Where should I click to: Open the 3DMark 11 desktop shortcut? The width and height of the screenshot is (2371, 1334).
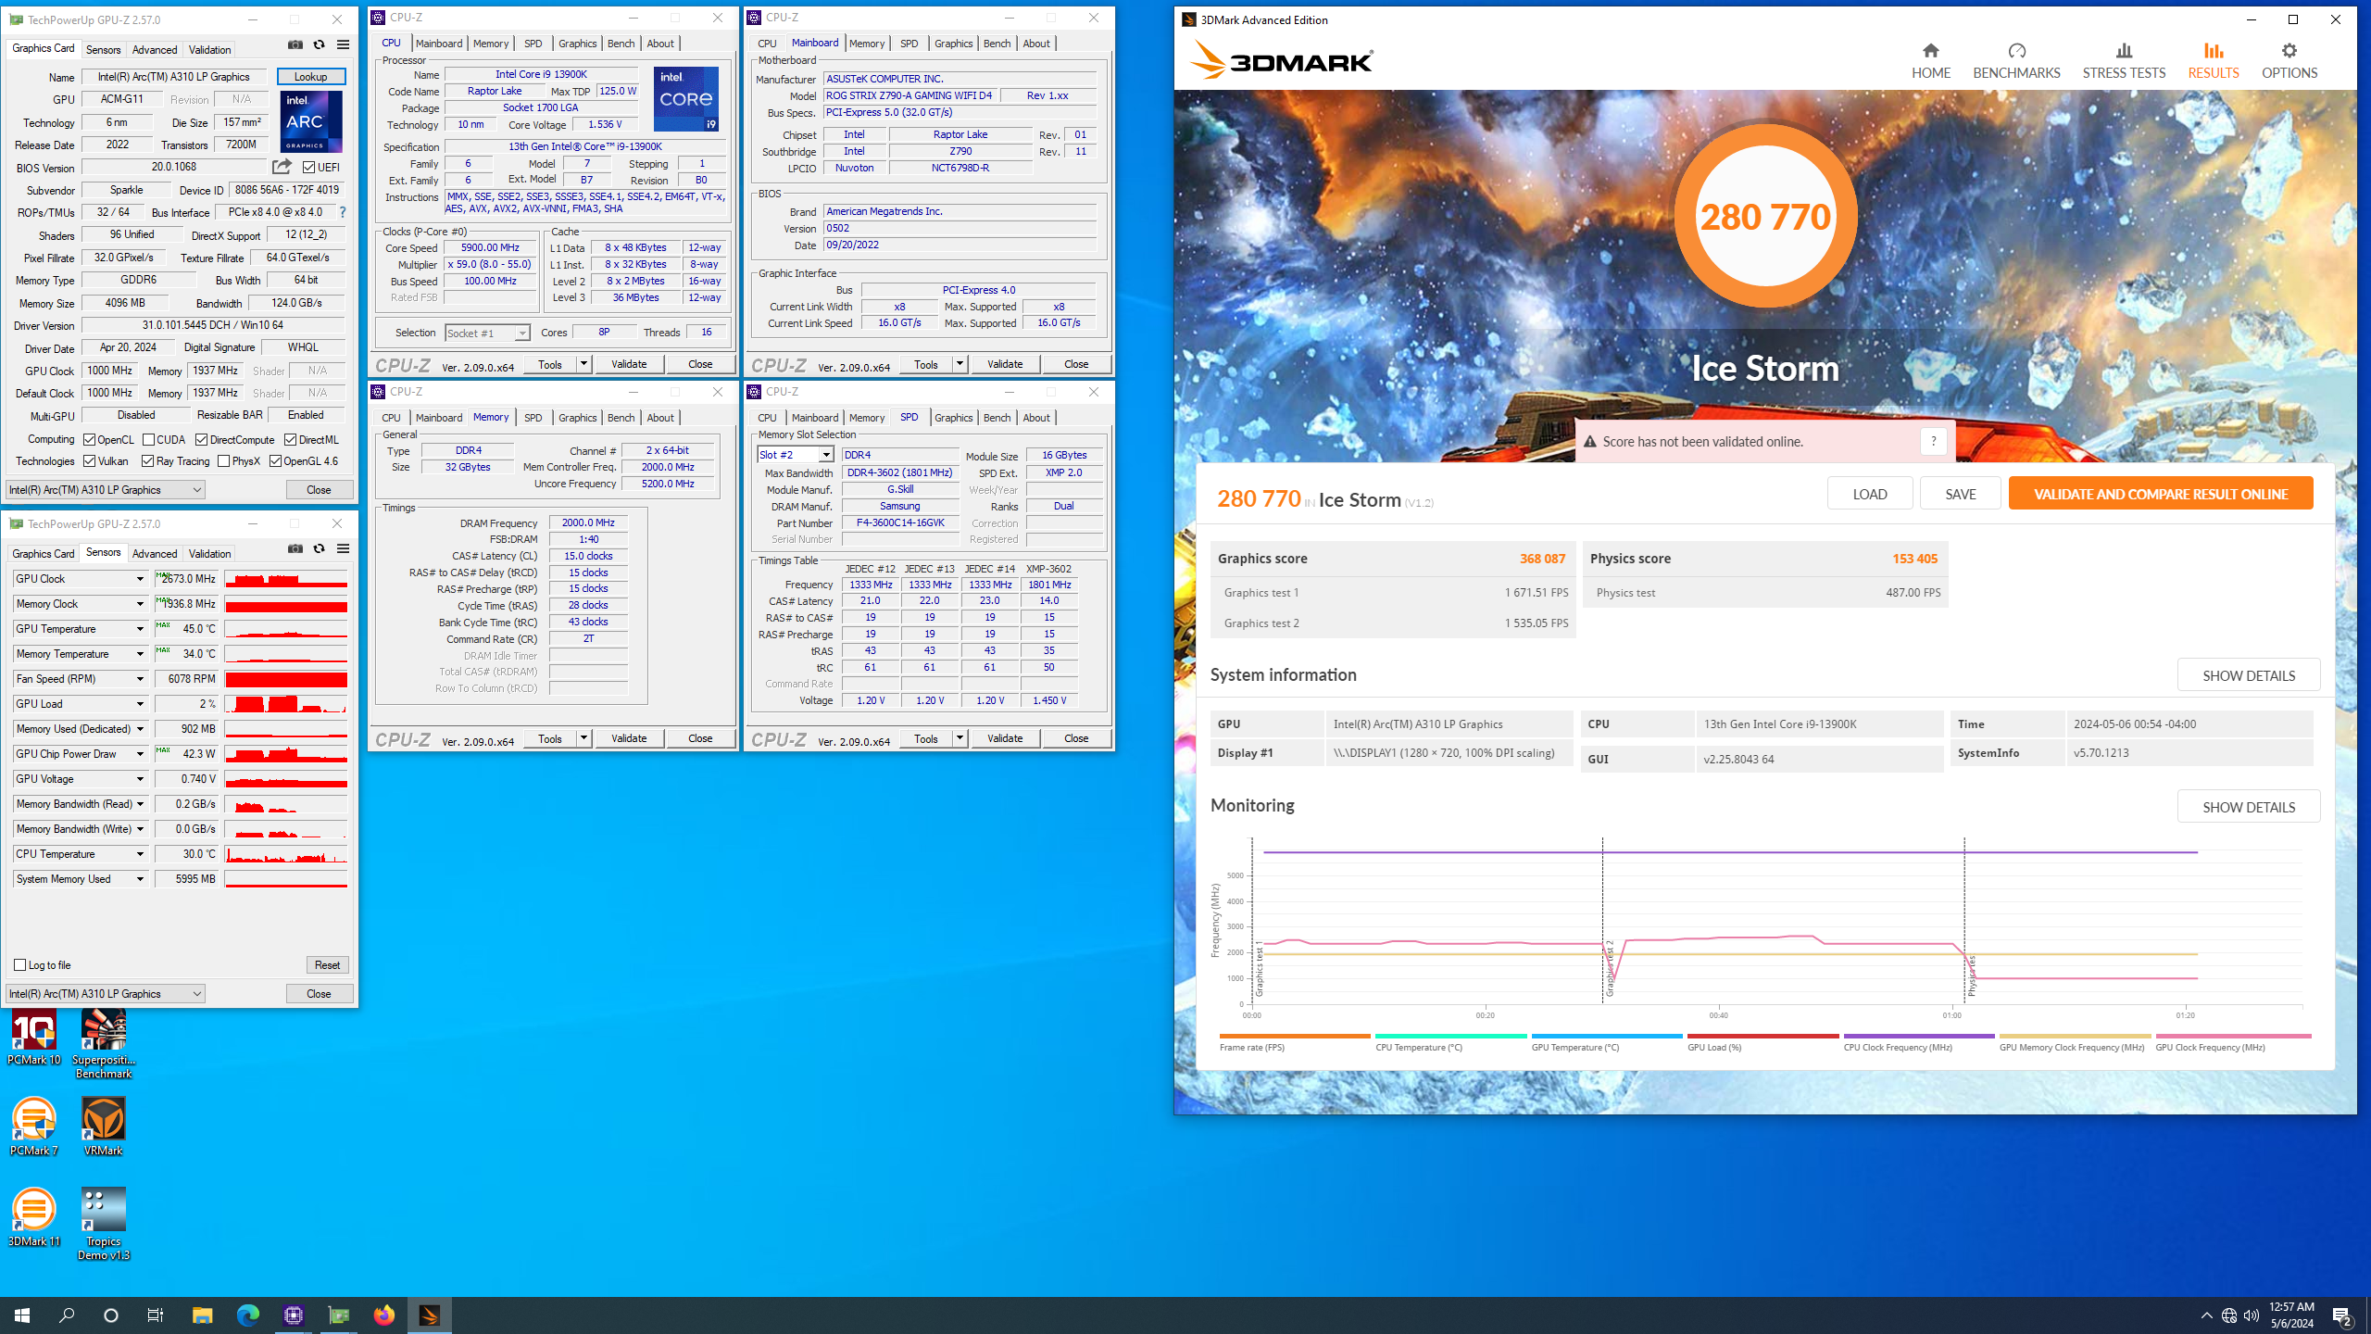34,1217
